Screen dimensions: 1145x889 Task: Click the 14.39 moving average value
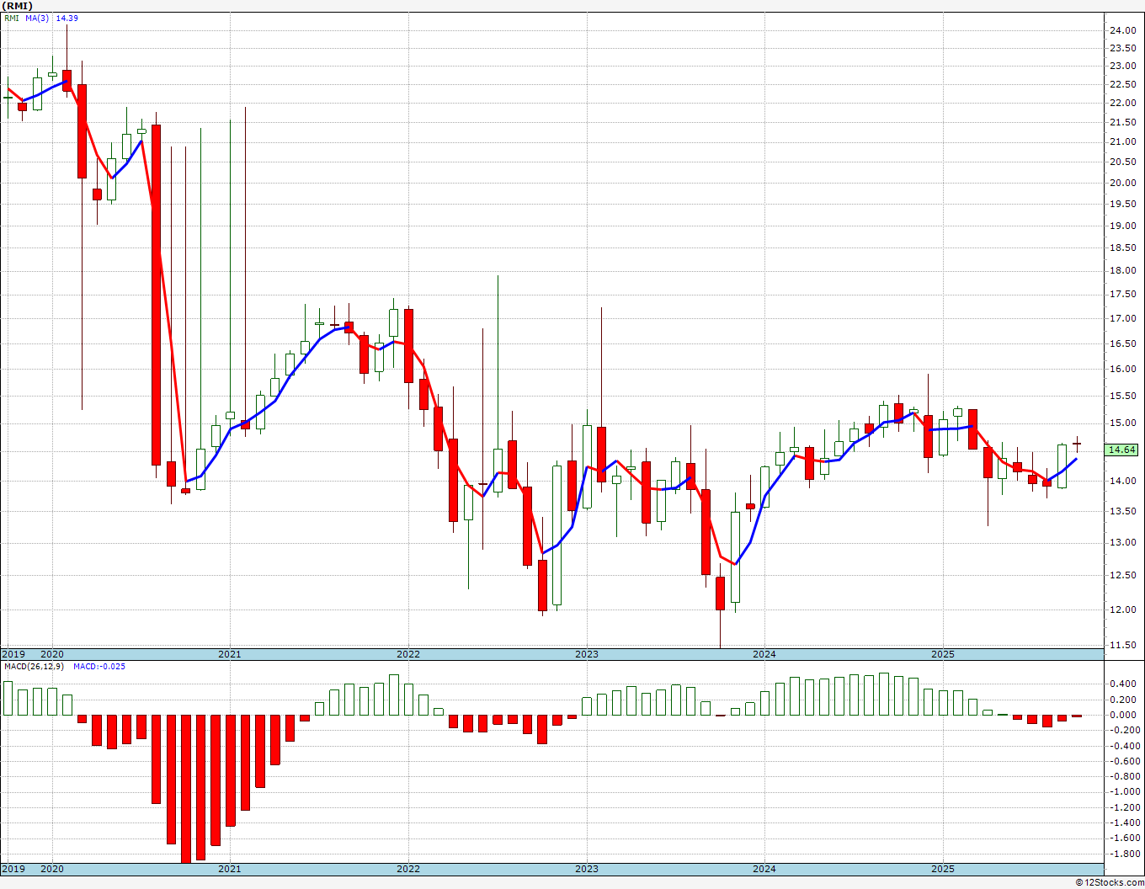[67, 18]
